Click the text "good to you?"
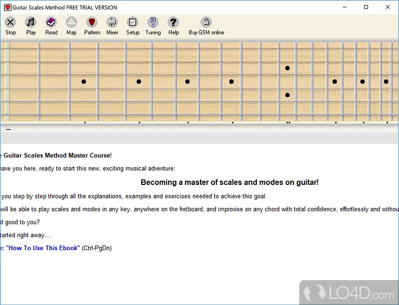Screen dimensions: 399x305 (x=22, y=222)
